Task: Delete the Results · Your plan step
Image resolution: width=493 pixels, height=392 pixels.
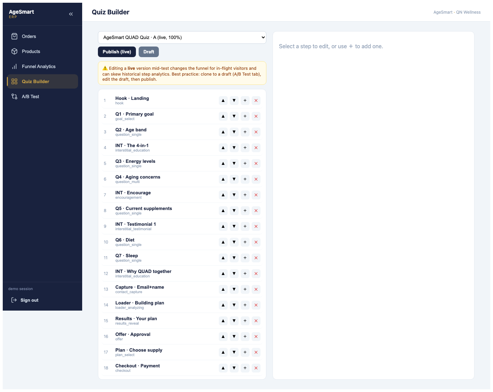Action: (256, 321)
